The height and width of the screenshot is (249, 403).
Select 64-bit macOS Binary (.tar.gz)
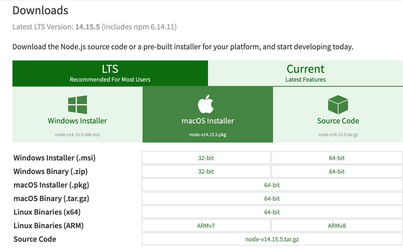click(x=272, y=199)
